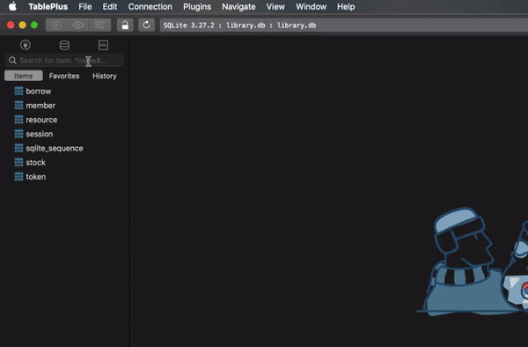Select the borrow table
Screen dimensions: 528x347
pos(39,92)
